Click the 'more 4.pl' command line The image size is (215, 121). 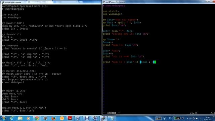click(25, 80)
